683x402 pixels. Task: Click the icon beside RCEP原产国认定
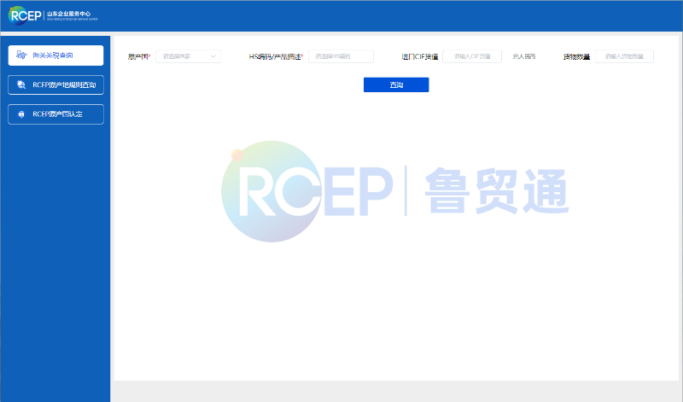[x=20, y=114]
